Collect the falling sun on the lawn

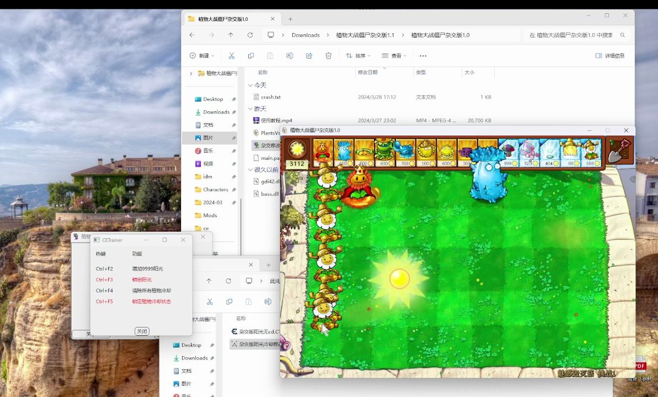click(399, 278)
